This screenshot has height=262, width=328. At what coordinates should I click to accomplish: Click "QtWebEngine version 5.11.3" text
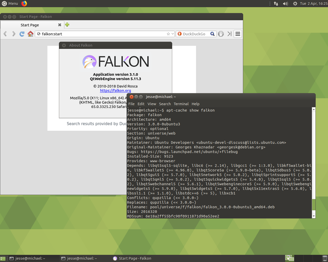click(116, 79)
